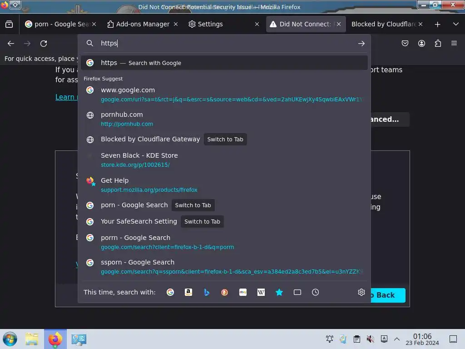Search this time with DuckDuckGo icon
The height and width of the screenshot is (349, 465).
click(x=224, y=292)
